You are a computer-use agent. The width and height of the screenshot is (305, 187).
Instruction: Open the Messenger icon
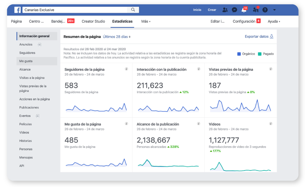234,10
